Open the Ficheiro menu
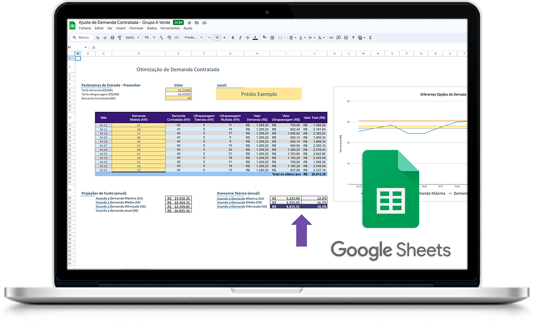534x322 pixels. pos(85,28)
